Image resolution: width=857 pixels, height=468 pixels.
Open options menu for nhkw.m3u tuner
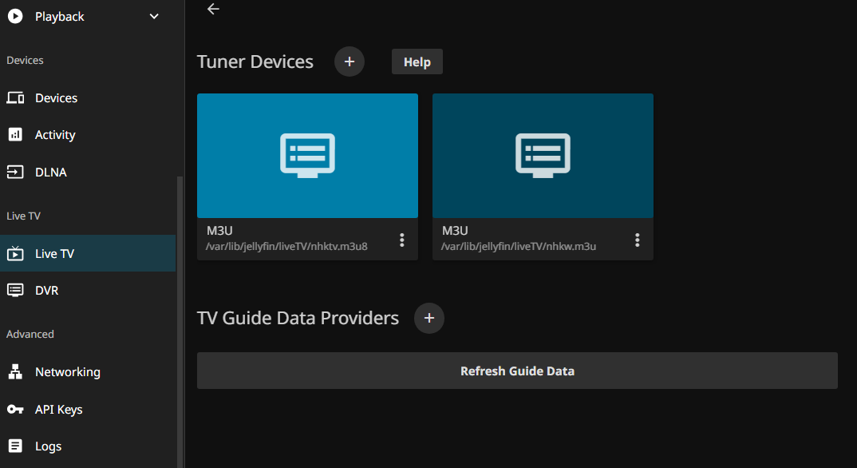pos(638,240)
